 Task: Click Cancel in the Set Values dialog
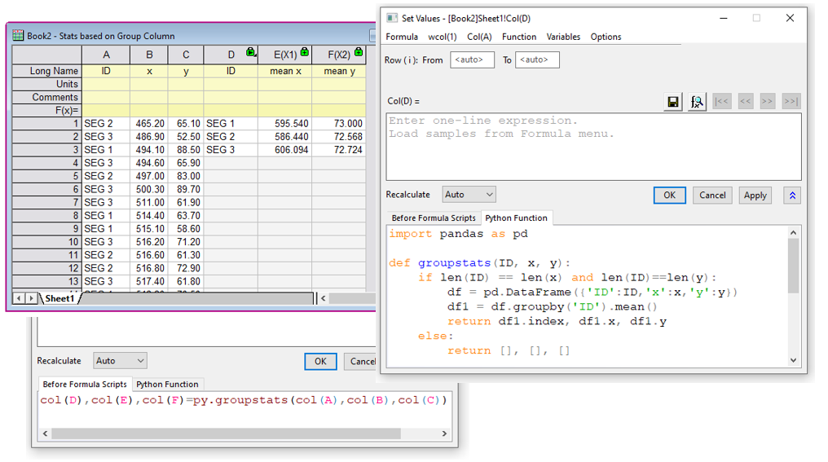point(711,196)
